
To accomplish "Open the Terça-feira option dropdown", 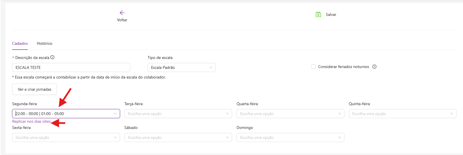I will (x=178, y=114).
